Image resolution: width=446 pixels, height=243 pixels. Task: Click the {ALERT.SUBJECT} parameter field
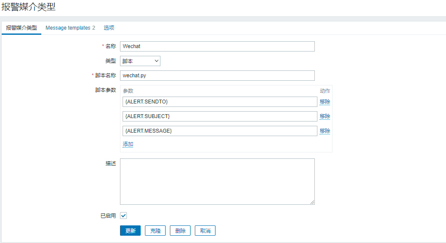(x=219, y=116)
